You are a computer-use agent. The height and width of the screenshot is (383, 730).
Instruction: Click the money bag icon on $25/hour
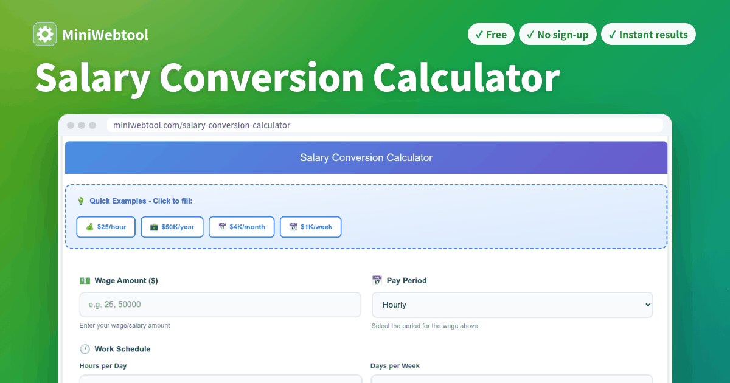tap(90, 227)
